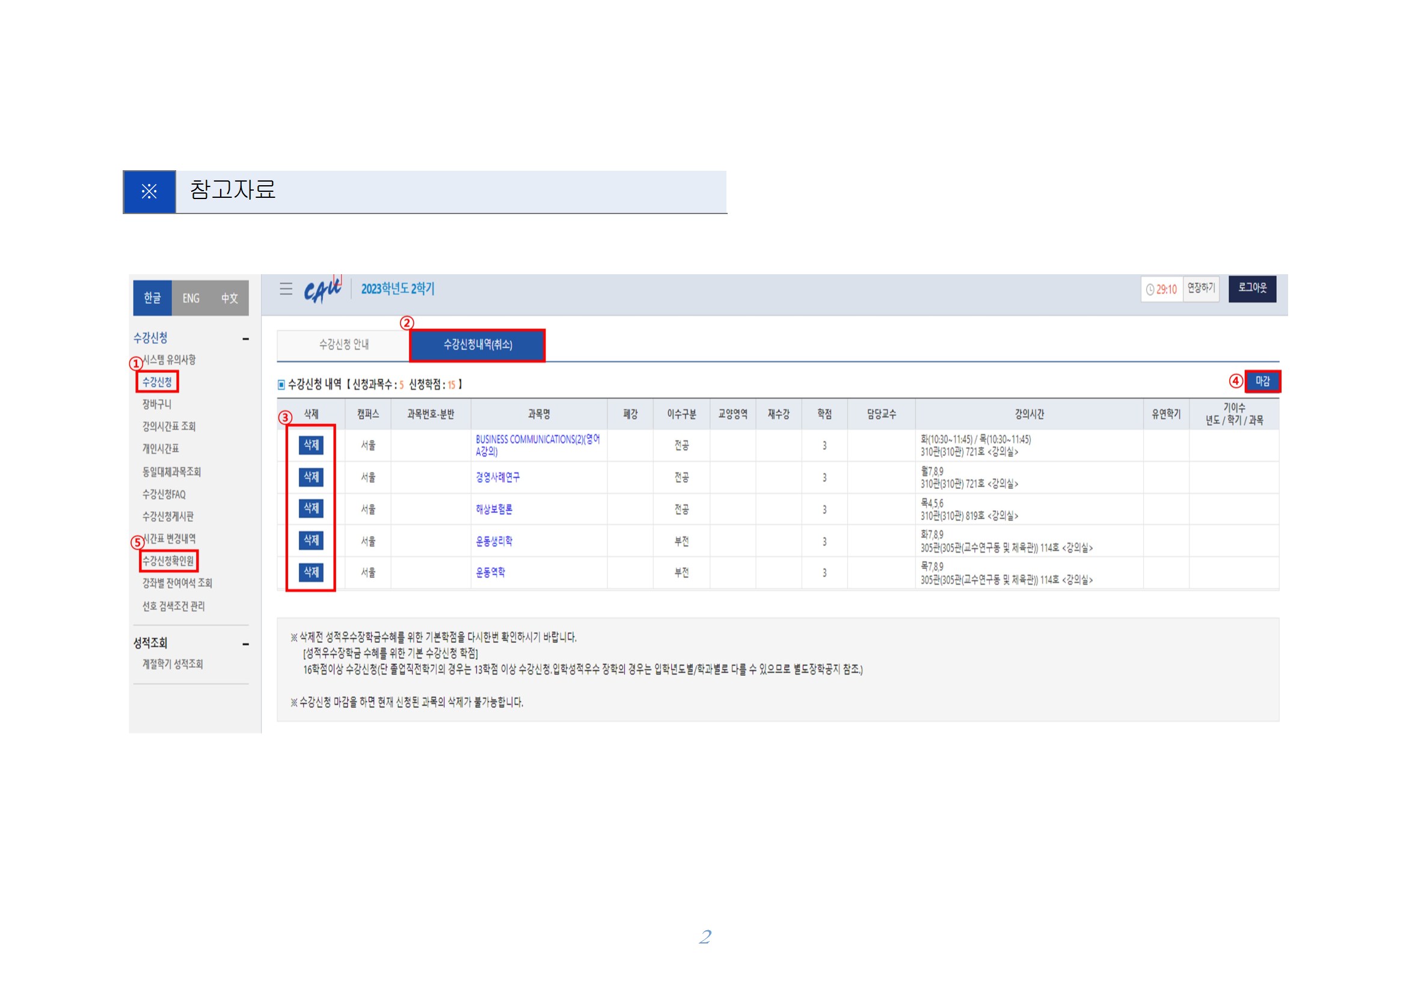Delete the BUSINESS COMMUNICATIONS course row
Screen dimensions: 1406x994
311,445
